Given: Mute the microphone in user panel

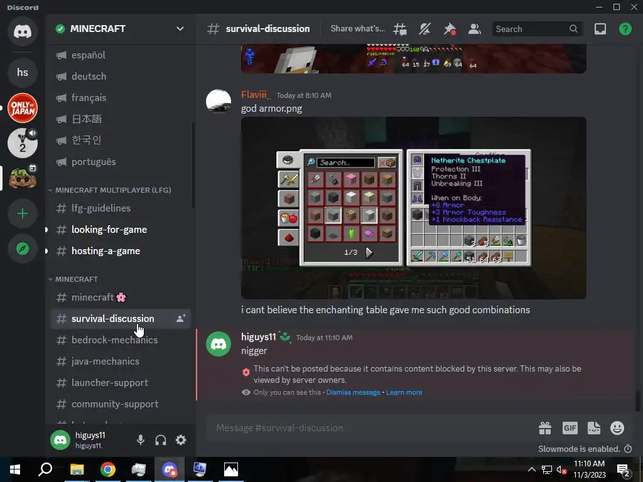Looking at the screenshot, I should pos(140,440).
